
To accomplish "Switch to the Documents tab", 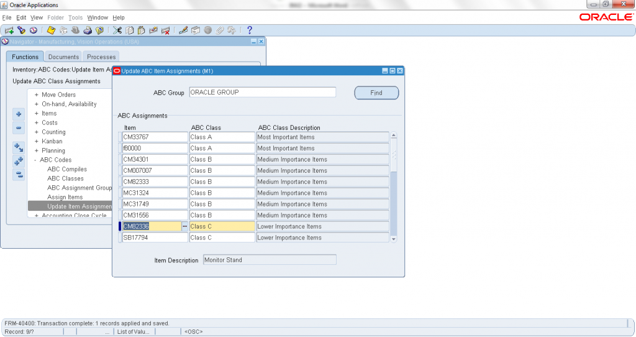I will click(x=63, y=57).
